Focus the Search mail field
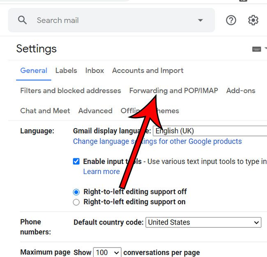 pos(111,20)
